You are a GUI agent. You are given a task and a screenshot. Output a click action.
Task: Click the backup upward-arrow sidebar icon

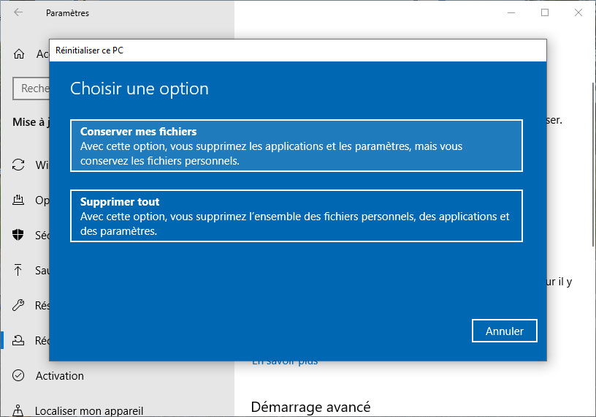[19, 270]
